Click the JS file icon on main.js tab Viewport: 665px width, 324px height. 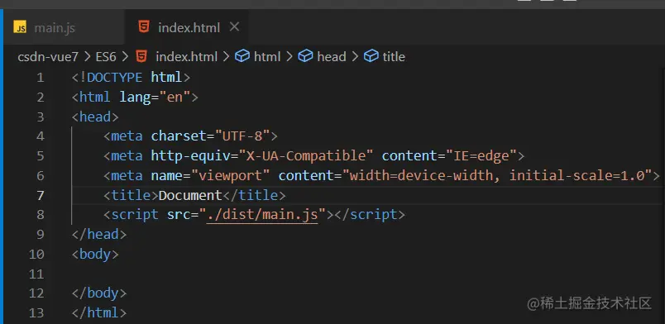tap(20, 28)
